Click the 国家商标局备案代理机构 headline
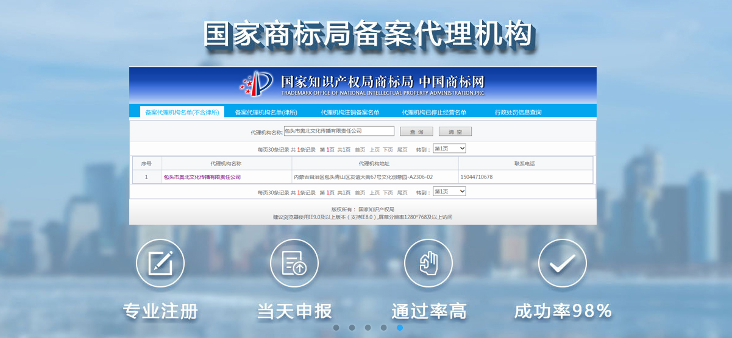 click(x=368, y=33)
